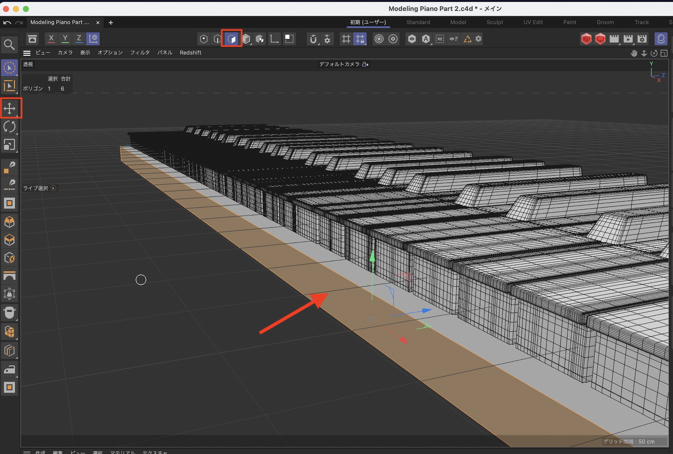Viewport: 673px width, 454px height.
Task: Toggle Y axis lock
Action: 65,39
